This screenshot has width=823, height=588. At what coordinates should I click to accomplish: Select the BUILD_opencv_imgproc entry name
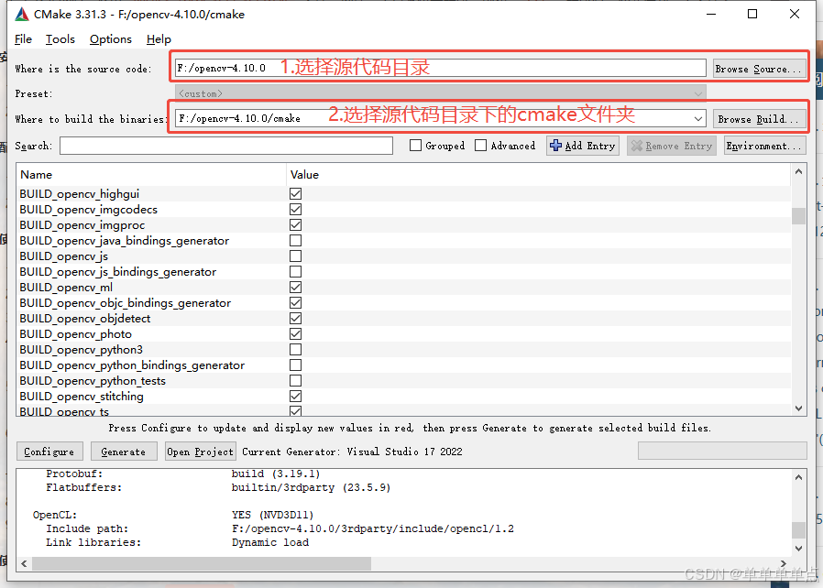tap(82, 225)
